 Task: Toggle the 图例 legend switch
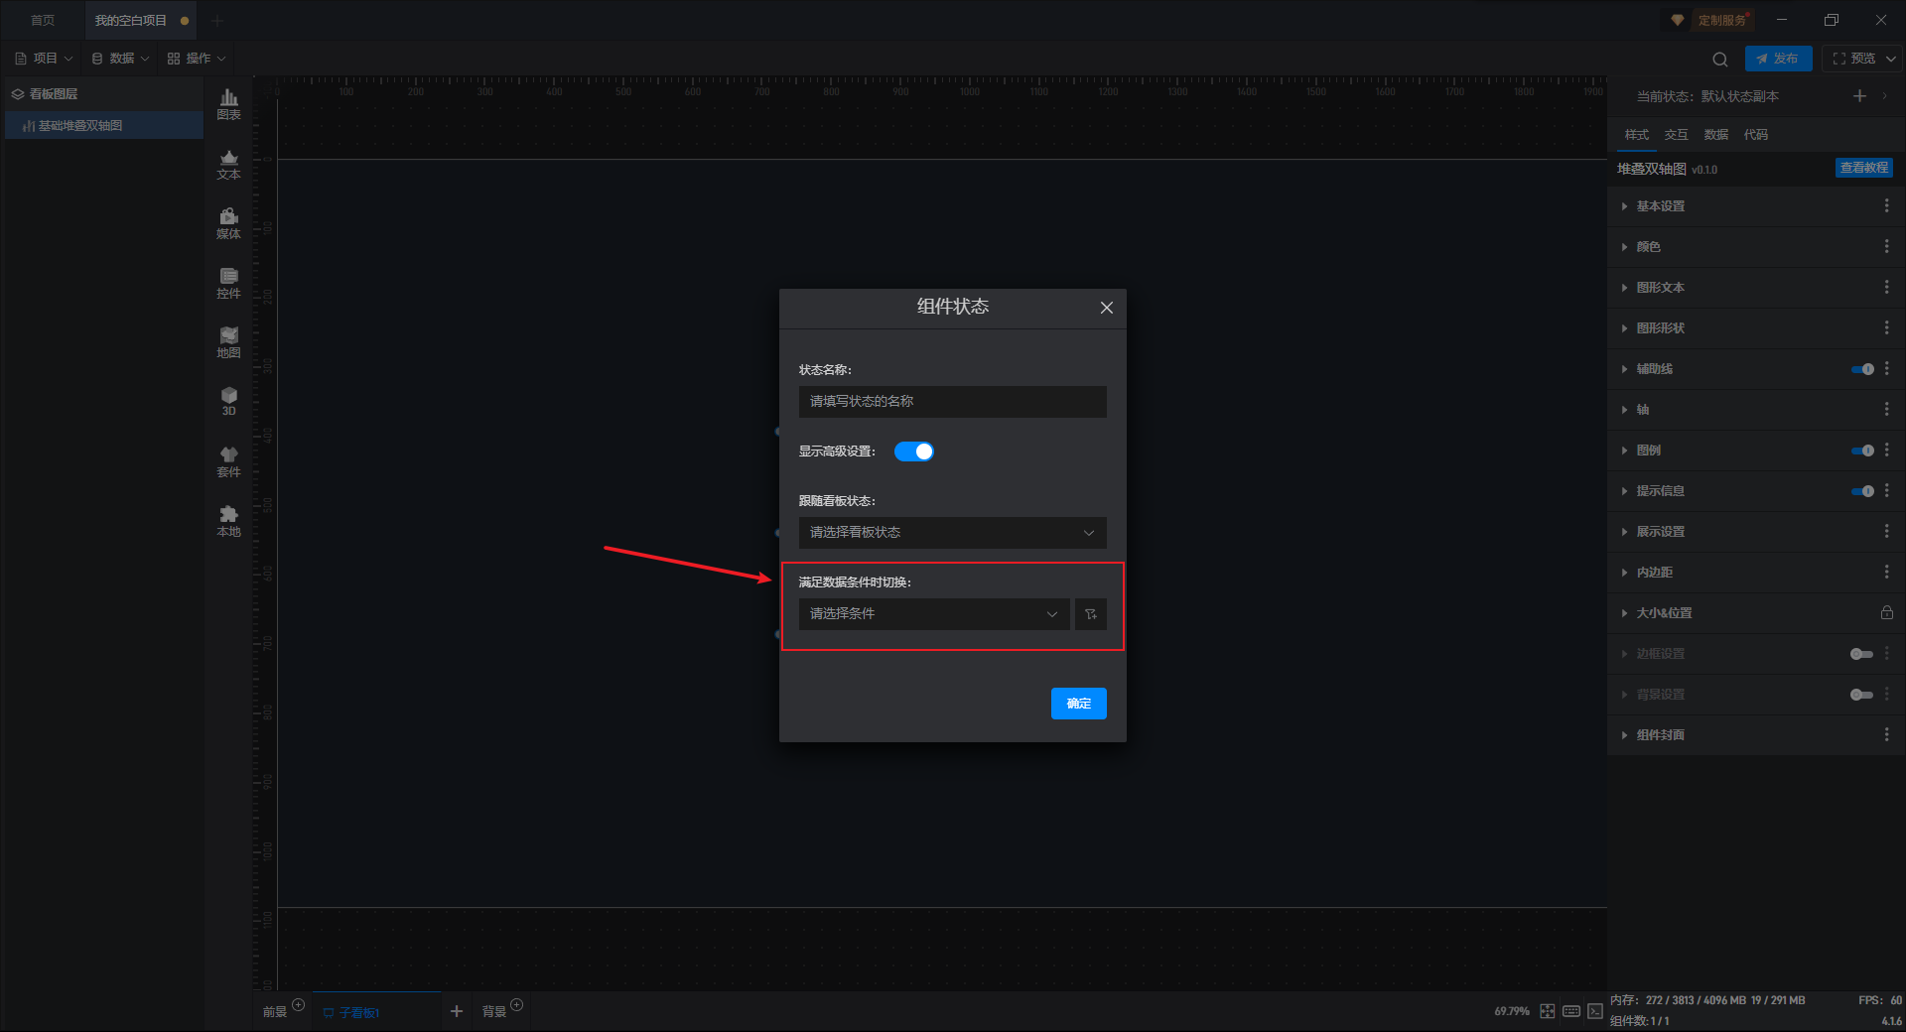pos(1862,451)
